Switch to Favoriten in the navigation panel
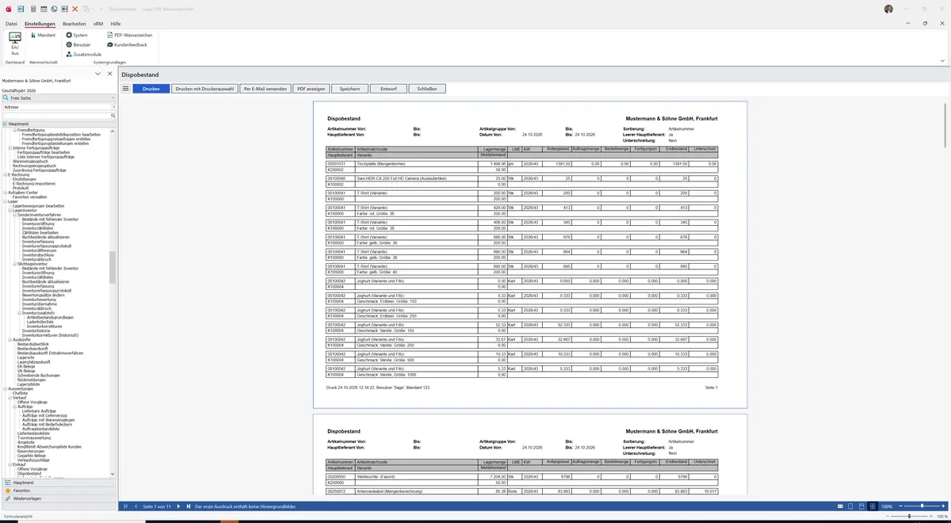This screenshot has width=951, height=523. tap(59, 491)
